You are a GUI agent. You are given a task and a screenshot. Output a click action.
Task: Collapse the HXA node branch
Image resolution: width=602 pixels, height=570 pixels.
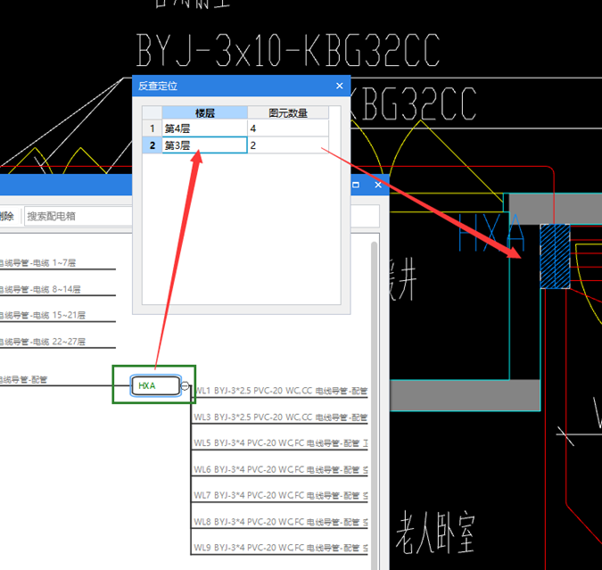185,386
